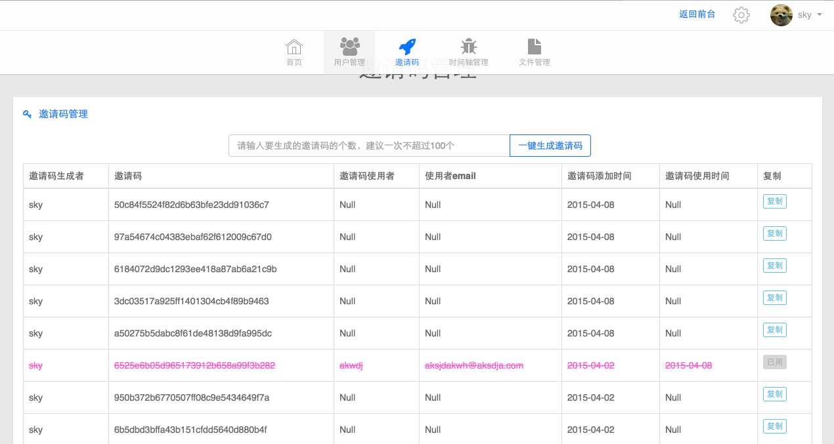Select the rocket invite code (邀请码) icon
The width and height of the screenshot is (834, 444).
pyautogui.click(x=407, y=47)
